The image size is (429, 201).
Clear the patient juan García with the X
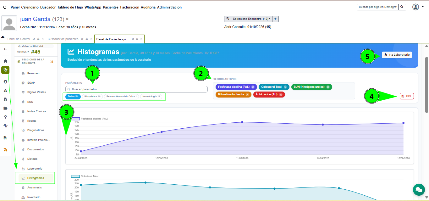pyautogui.click(x=67, y=19)
